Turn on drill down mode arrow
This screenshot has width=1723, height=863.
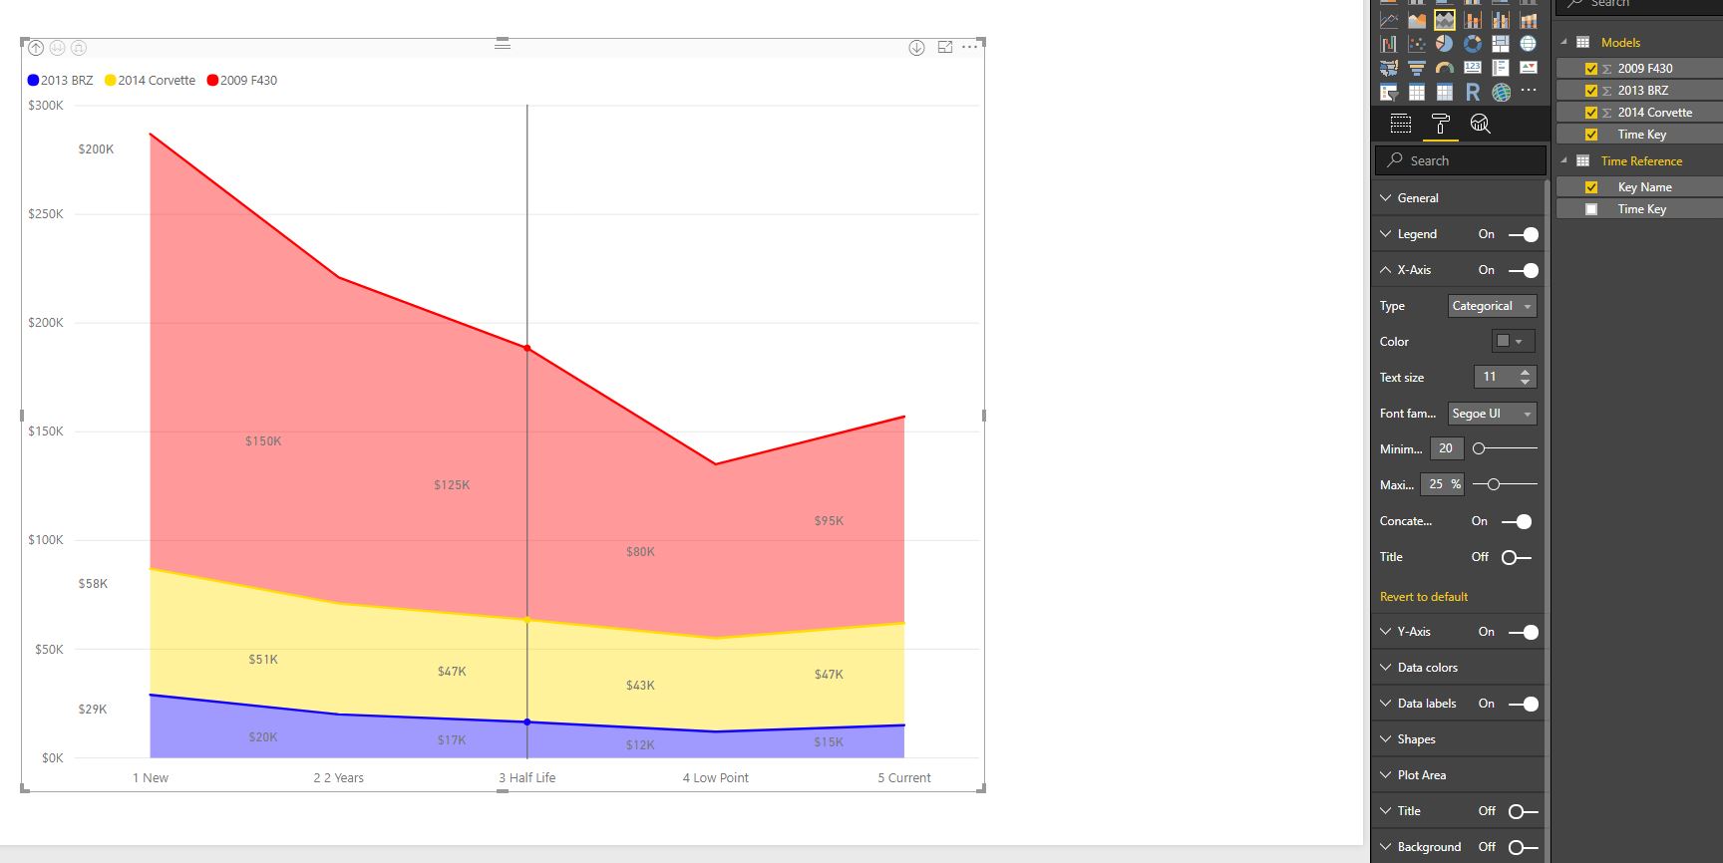pyautogui.click(x=916, y=48)
